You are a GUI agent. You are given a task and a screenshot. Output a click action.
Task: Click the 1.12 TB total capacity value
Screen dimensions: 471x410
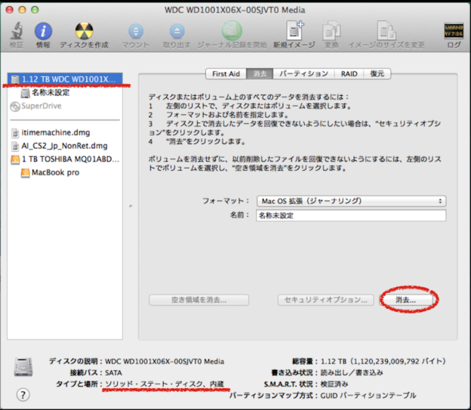(383, 361)
